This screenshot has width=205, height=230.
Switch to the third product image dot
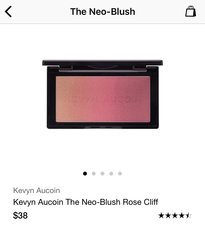tap(102, 174)
